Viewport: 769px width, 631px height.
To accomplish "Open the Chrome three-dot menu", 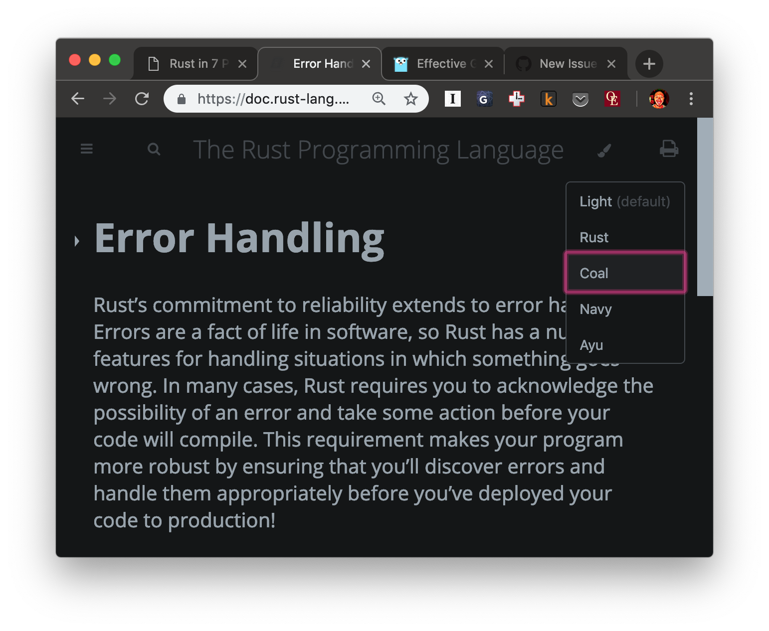I will tap(691, 99).
